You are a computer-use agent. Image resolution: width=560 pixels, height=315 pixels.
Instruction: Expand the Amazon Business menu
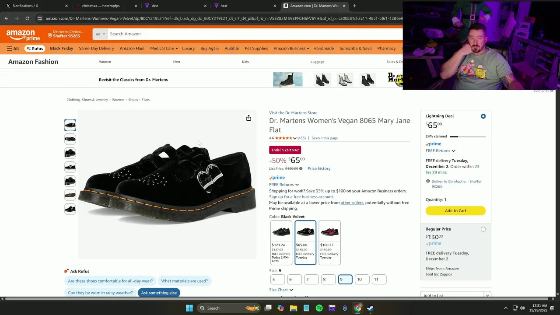(x=291, y=49)
